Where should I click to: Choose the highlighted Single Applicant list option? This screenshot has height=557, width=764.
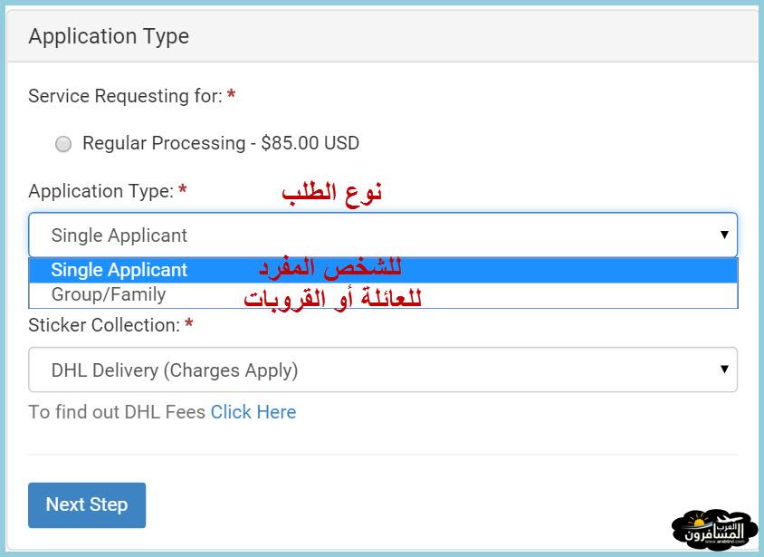pyautogui.click(x=383, y=270)
